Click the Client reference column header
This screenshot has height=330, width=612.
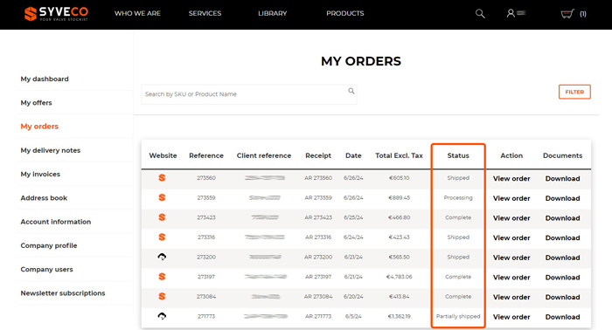pos(264,155)
